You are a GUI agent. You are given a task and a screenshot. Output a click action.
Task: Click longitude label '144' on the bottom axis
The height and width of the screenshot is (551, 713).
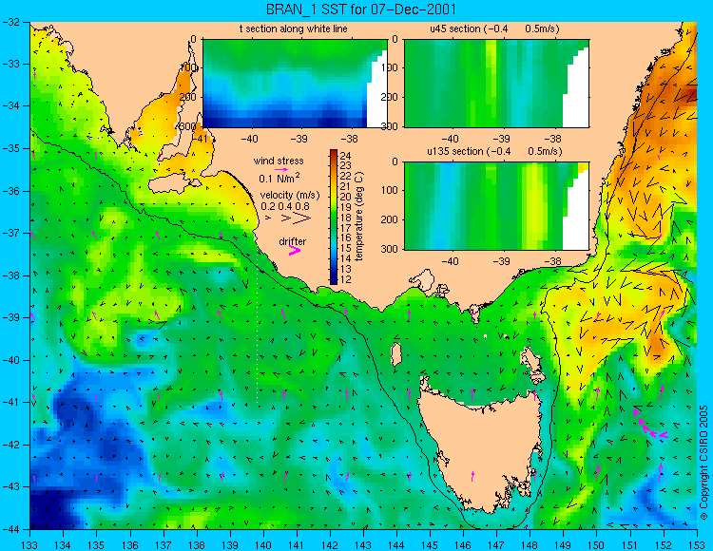[396, 544]
